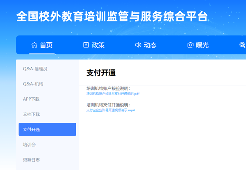Click the partially visible search icon in navigation bar
The width and height of the screenshot is (246, 170).
click(242, 45)
